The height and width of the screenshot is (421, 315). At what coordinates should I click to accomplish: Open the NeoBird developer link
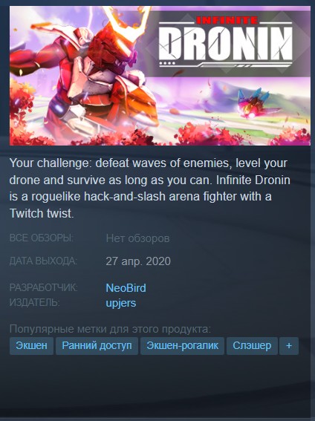pos(126,288)
